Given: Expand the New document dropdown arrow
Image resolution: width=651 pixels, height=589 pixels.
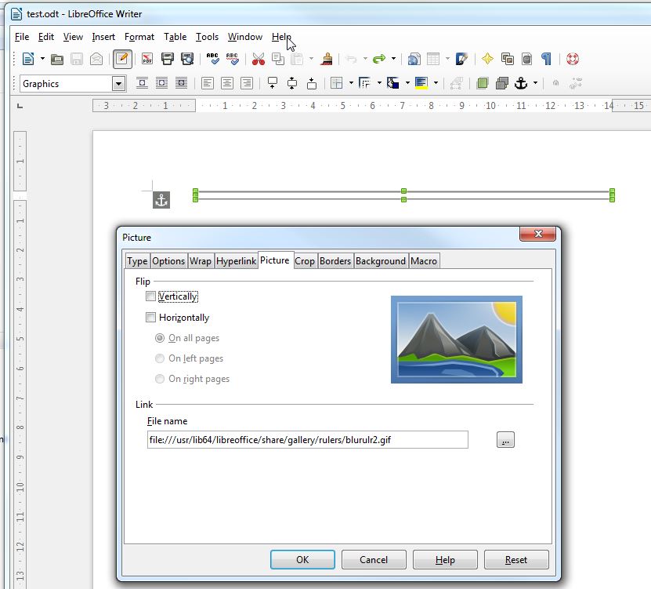Looking at the screenshot, I should pos(42,59).
